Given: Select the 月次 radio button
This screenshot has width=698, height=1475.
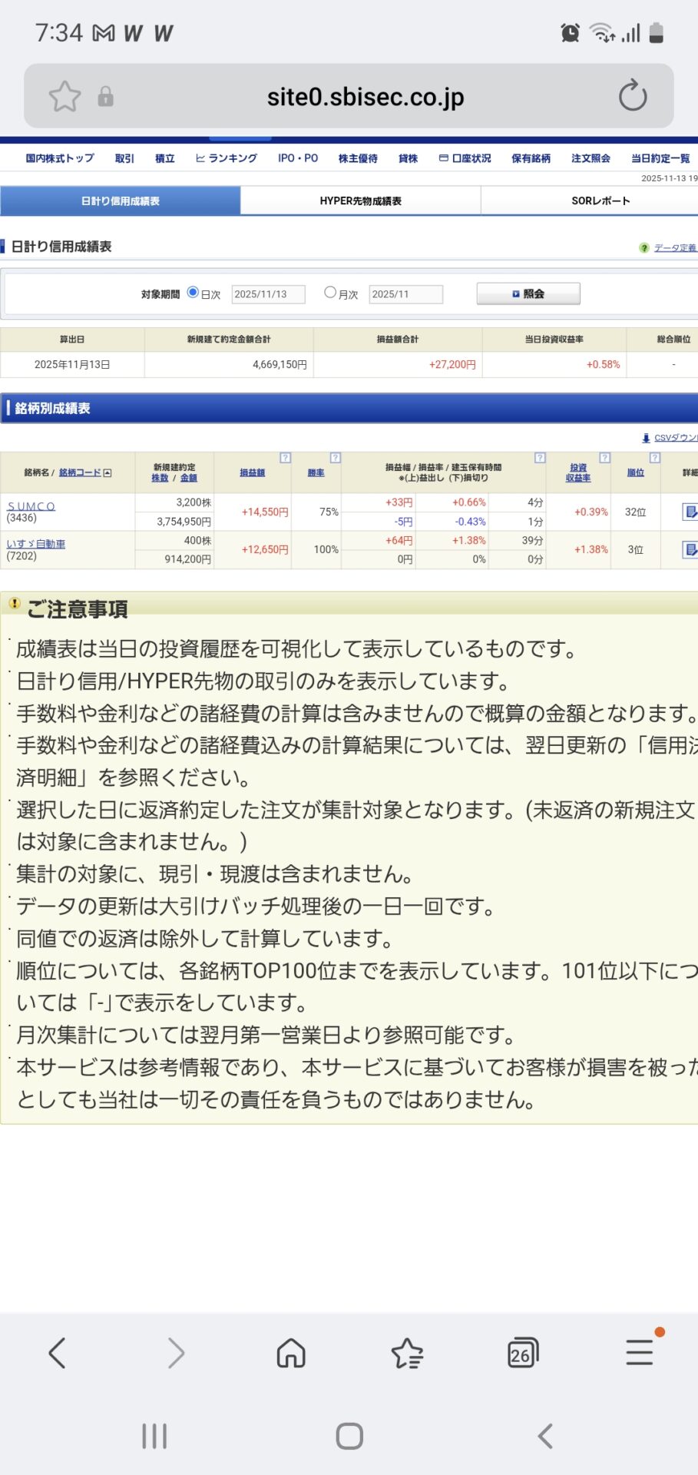Looking at the screenshot, I should click(330, 293).
